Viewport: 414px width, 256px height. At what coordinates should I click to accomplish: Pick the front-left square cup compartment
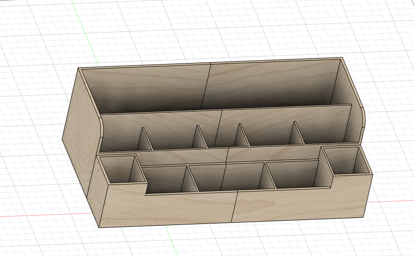point(122,169)
